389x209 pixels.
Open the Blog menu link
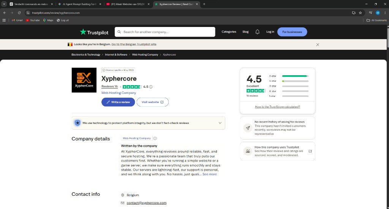(245, 32)
